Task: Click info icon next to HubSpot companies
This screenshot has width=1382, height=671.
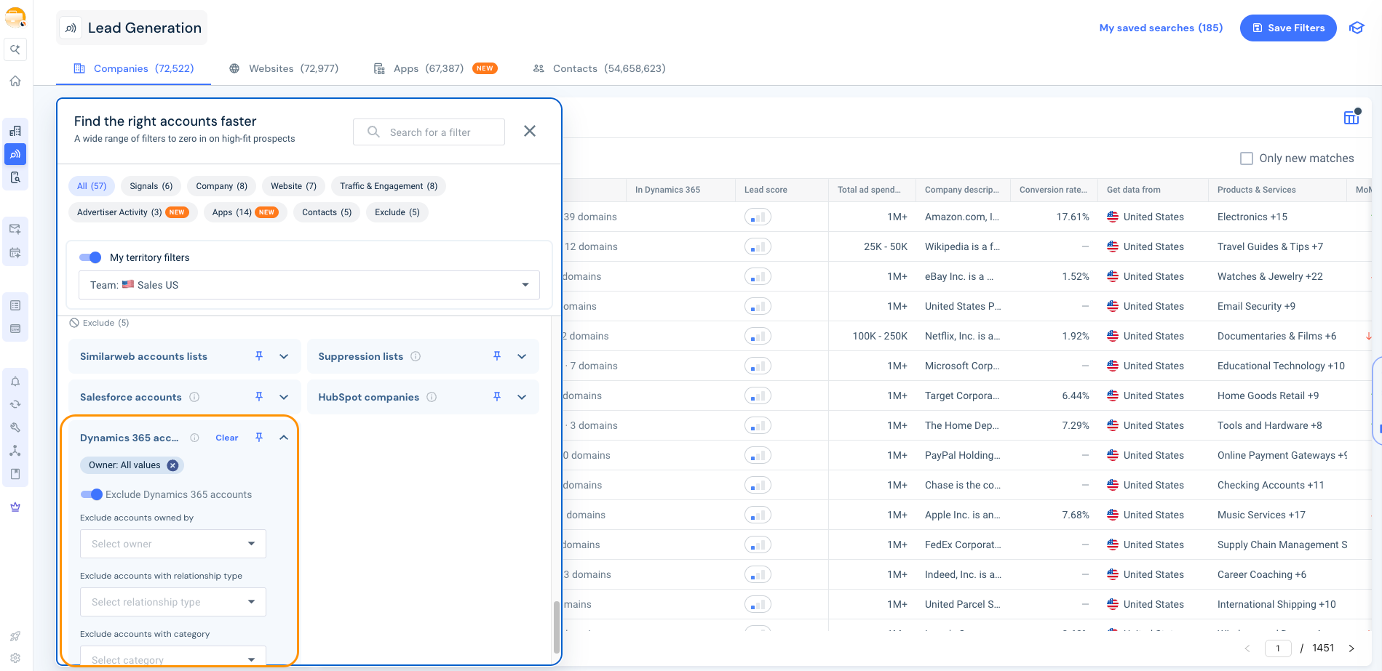Action: click(x=432, y=397)
